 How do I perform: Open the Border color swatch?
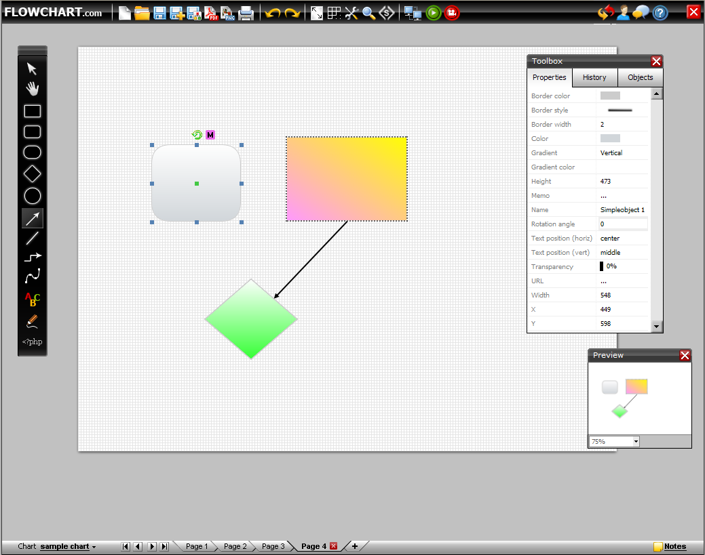[x=609, y=96]
